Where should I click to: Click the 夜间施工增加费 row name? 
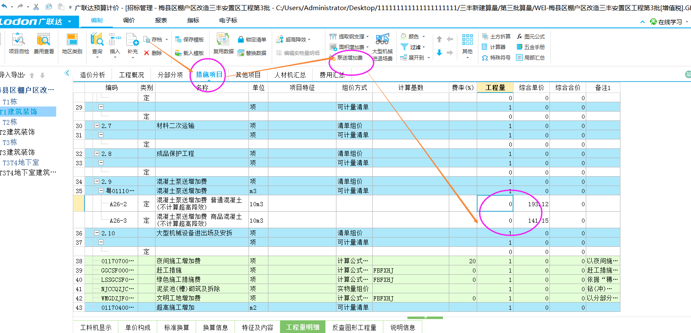click(179, 261)
